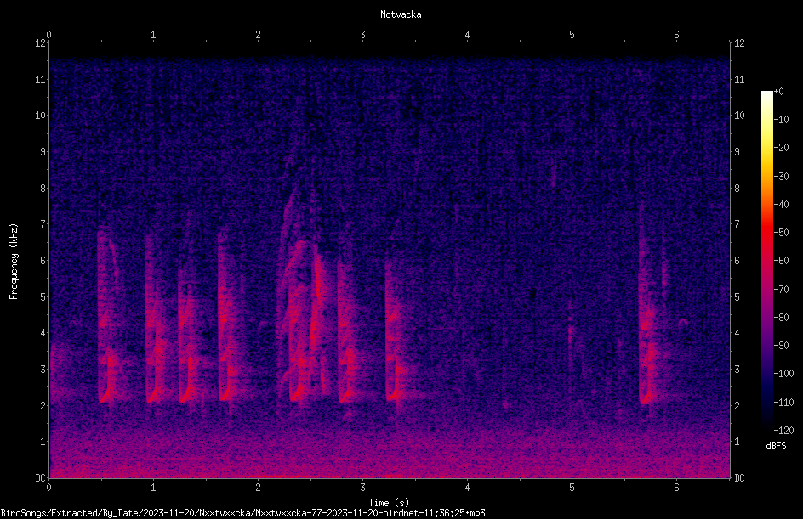Viewport: 803px width, 519px height.
Task: Click the 3 second marker on the top axis
Action: pos(362,35)
